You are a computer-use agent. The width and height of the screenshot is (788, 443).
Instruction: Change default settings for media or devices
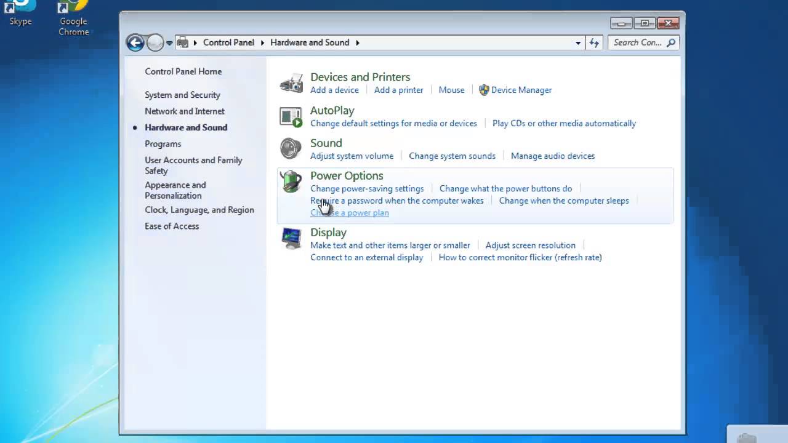click(393, 123)
